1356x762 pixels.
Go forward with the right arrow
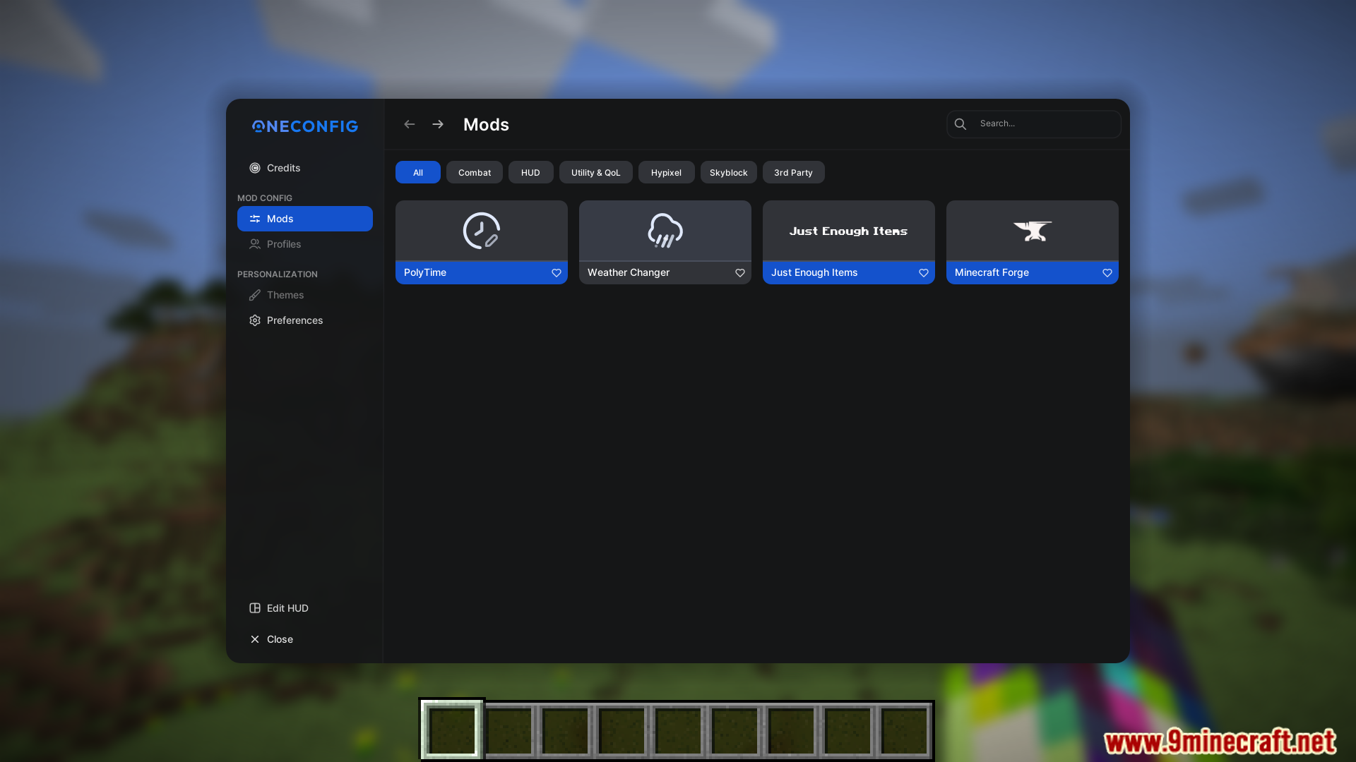point(438,124)
